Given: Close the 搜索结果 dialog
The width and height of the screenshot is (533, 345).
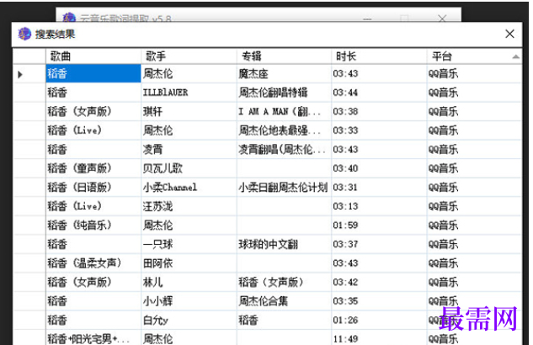Looking at the screenshot, I should pyautogui.click(x=509, y=34).
